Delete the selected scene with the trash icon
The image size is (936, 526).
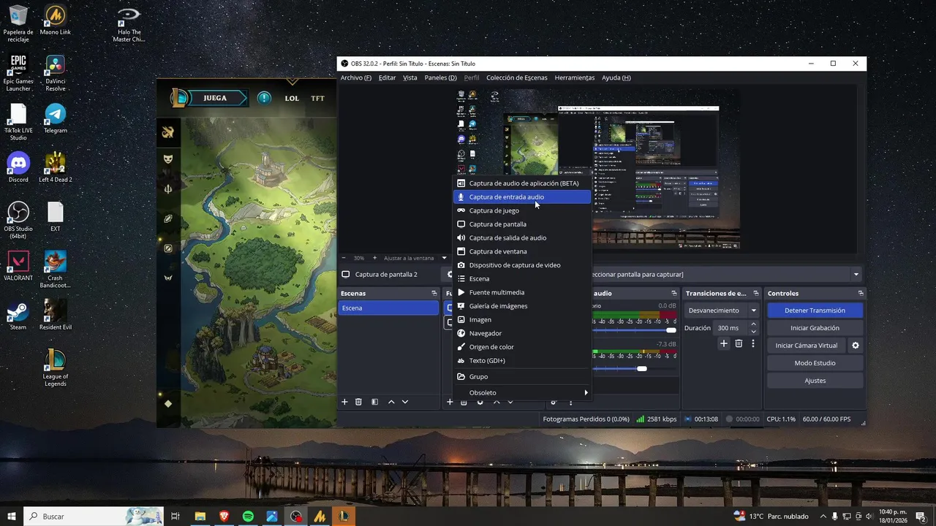(358, 402)
